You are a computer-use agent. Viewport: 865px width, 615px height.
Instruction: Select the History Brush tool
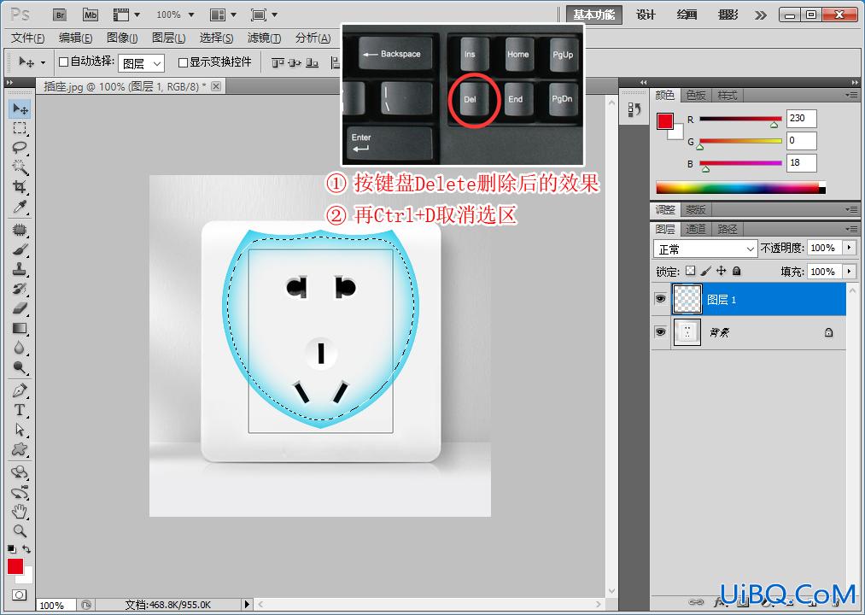coord(20,289)
